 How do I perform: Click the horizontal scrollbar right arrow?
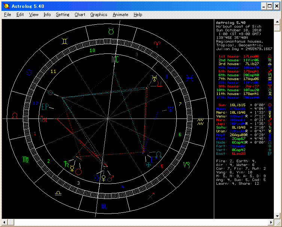pos(271,222)
